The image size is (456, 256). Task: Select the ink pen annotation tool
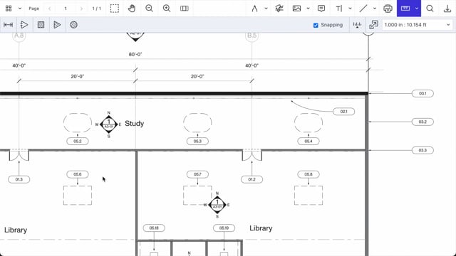click(x=255, y=9)
